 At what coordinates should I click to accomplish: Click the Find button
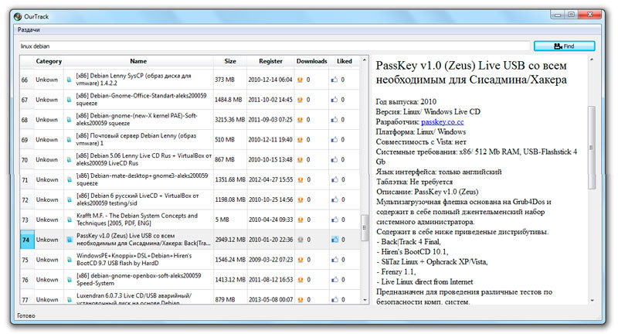click(x=564, y=46)
